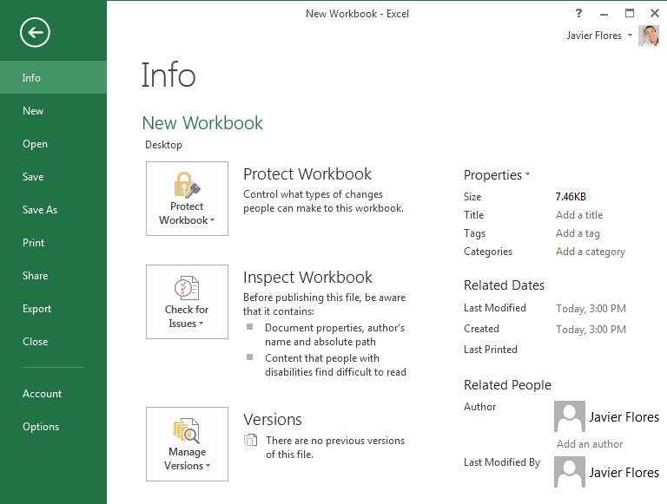
Task: Click Add a title field
Action: point(579,215)
